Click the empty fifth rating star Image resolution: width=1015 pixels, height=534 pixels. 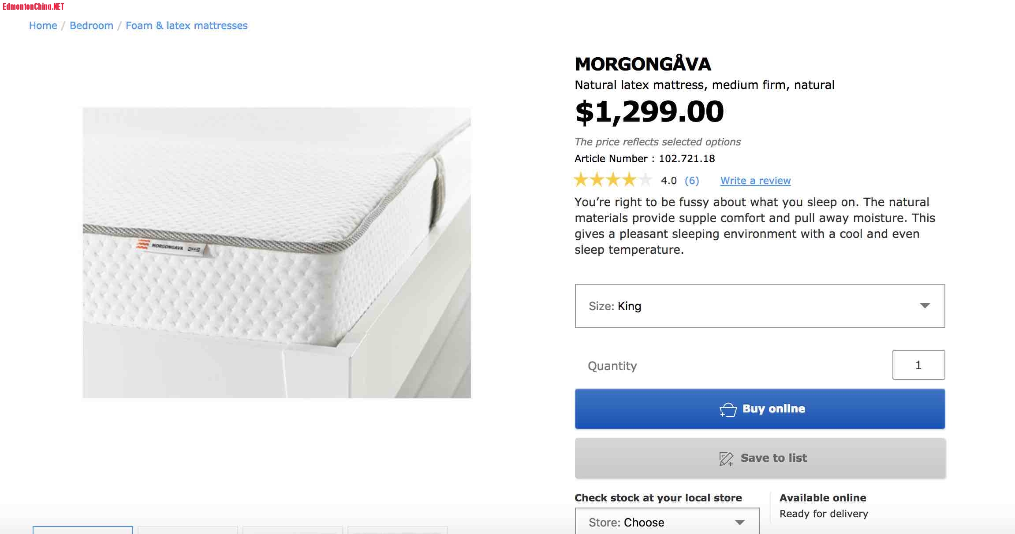point(645,180)
